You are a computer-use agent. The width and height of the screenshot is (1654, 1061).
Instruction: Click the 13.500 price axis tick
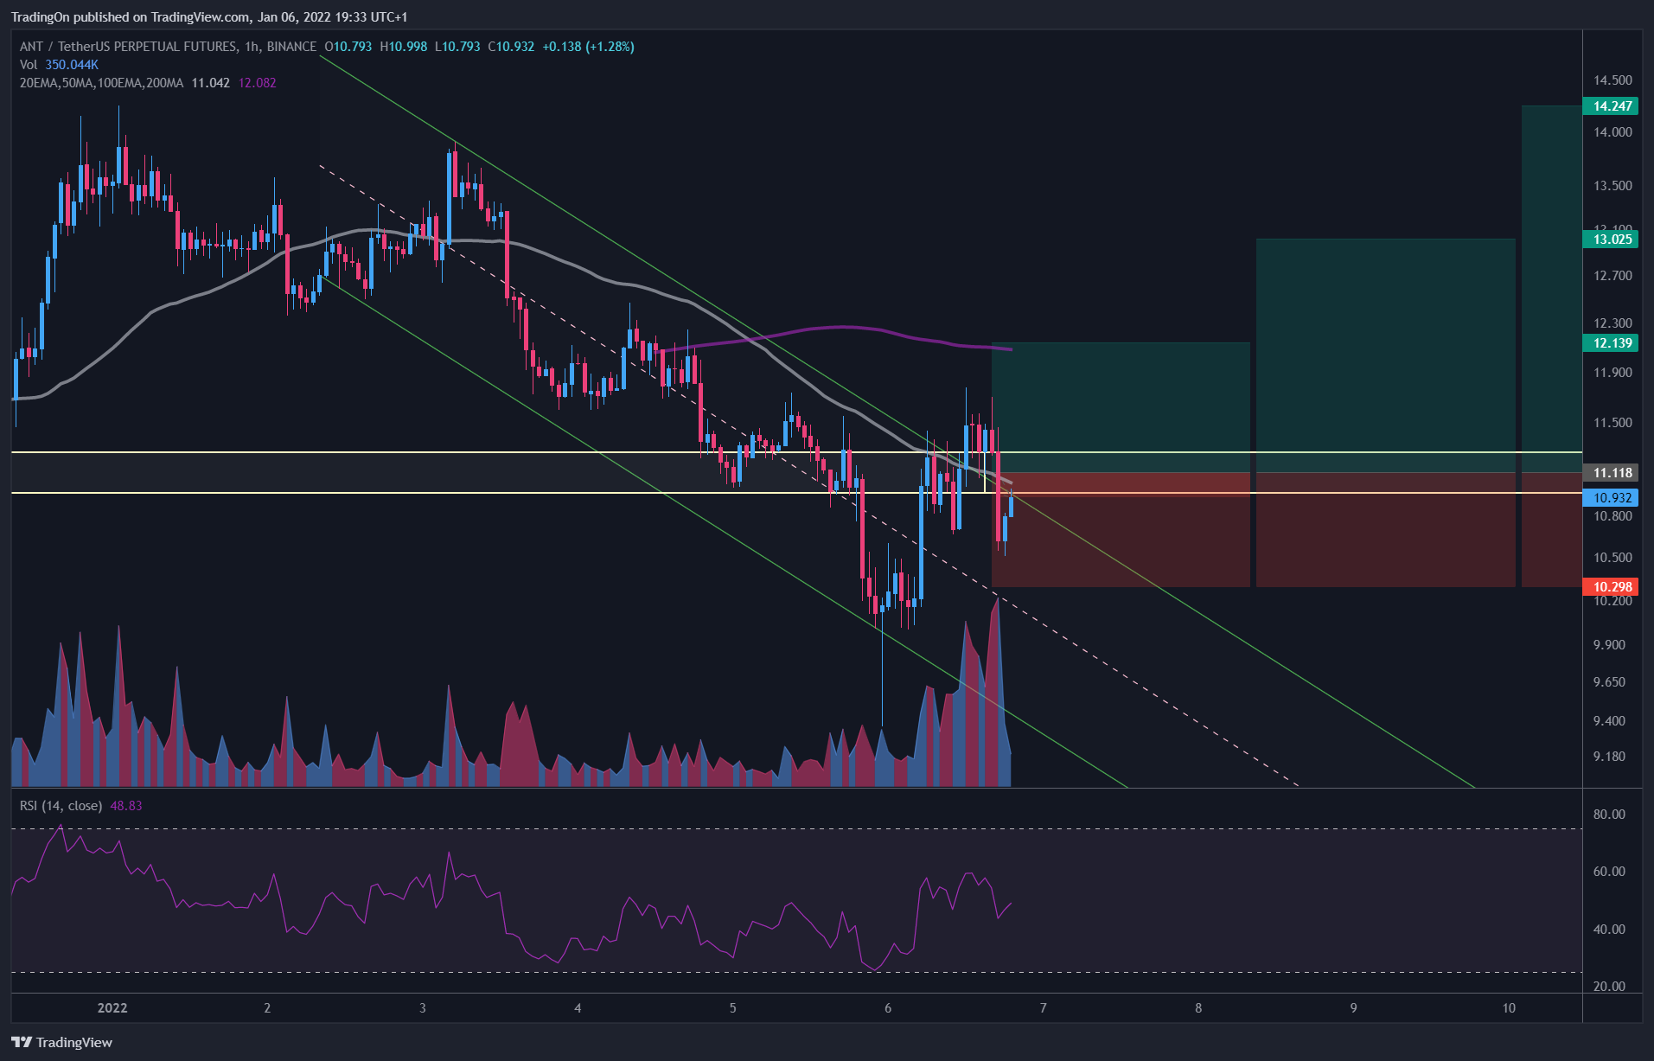point(1612,186)
